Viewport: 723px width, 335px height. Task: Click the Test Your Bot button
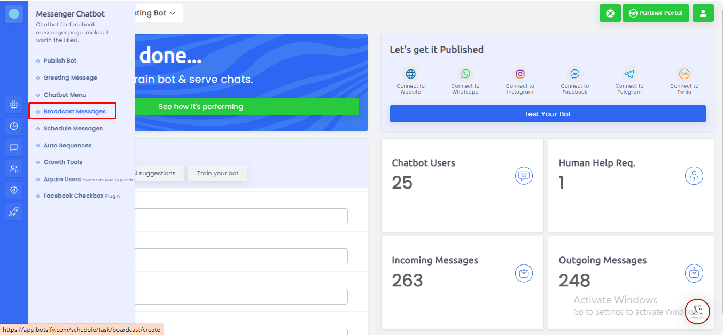coord(548,114)
